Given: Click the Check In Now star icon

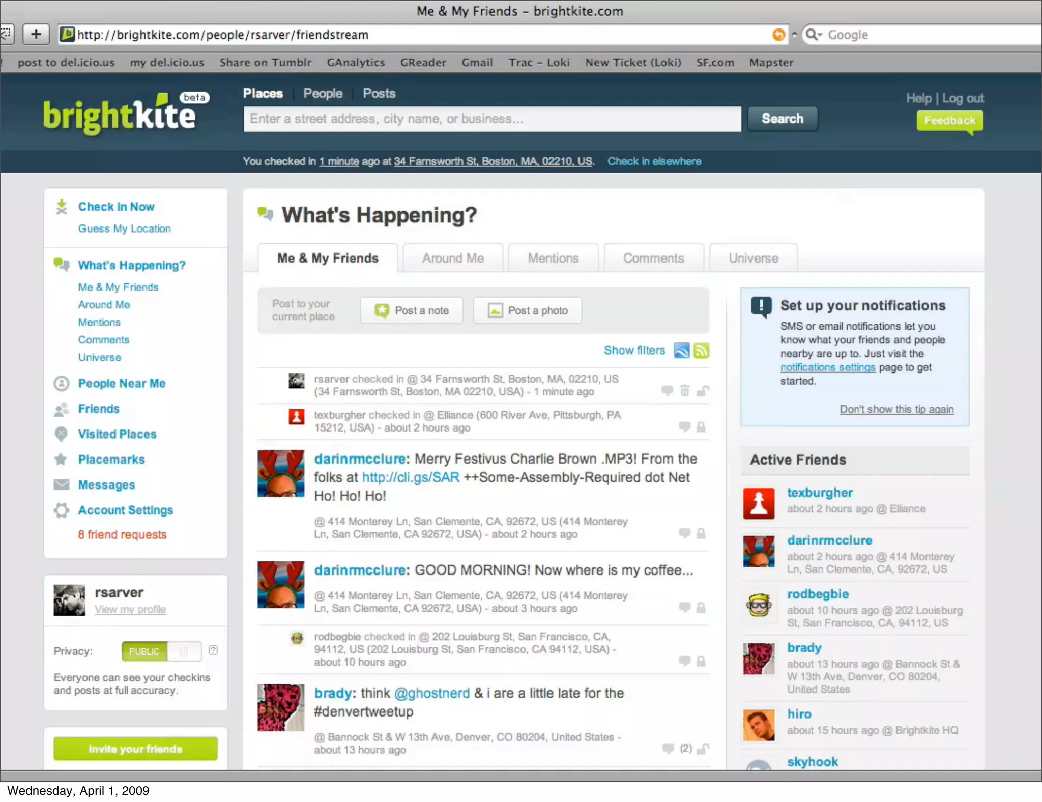Looking at the screenshot, I should (62, 207).
